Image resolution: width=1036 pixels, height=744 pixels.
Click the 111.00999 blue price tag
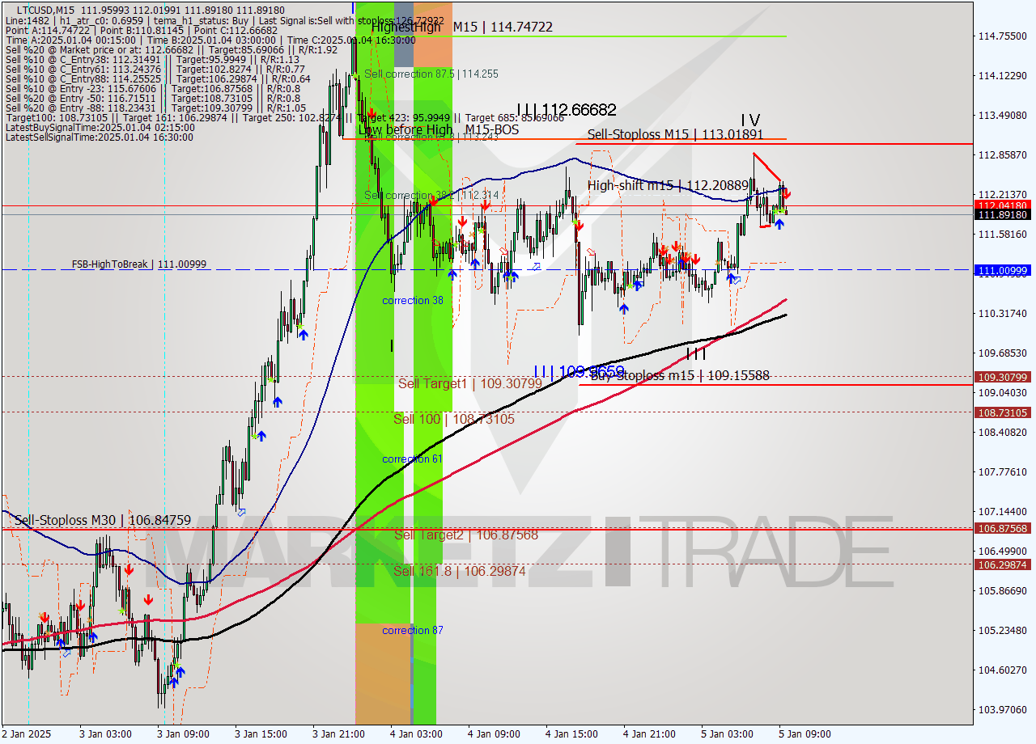coord(1004,270)
